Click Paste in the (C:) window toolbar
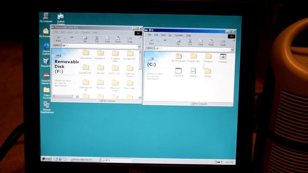Screen dimensions: 308x173 tap(211, 42)
